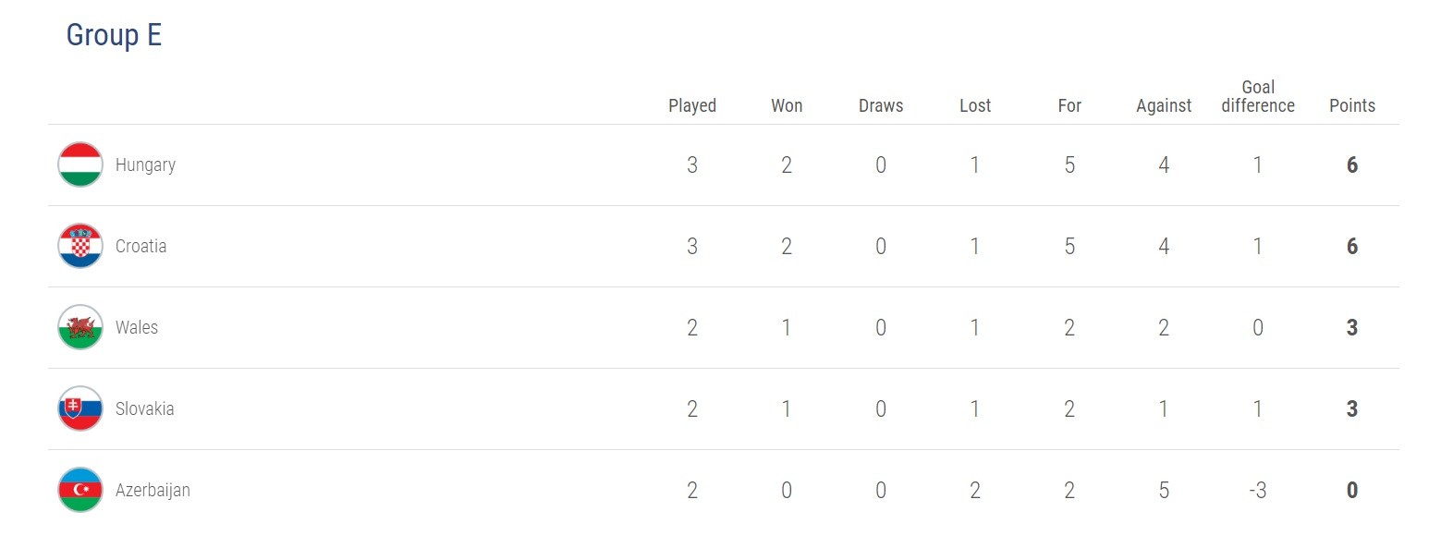Click the Against column header

pyautogui.click(x=1164, y=105)
